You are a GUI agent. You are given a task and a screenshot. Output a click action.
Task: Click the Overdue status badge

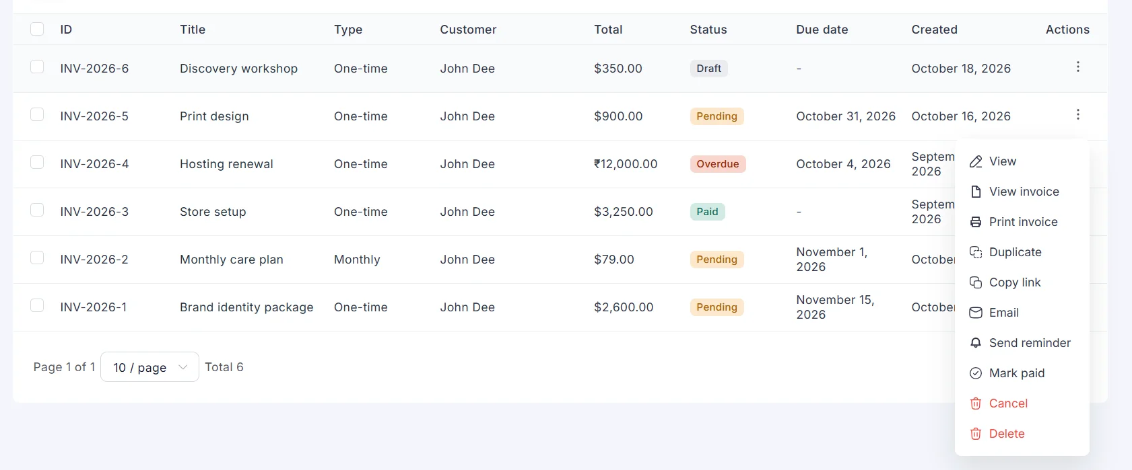[x=718, y=164]
